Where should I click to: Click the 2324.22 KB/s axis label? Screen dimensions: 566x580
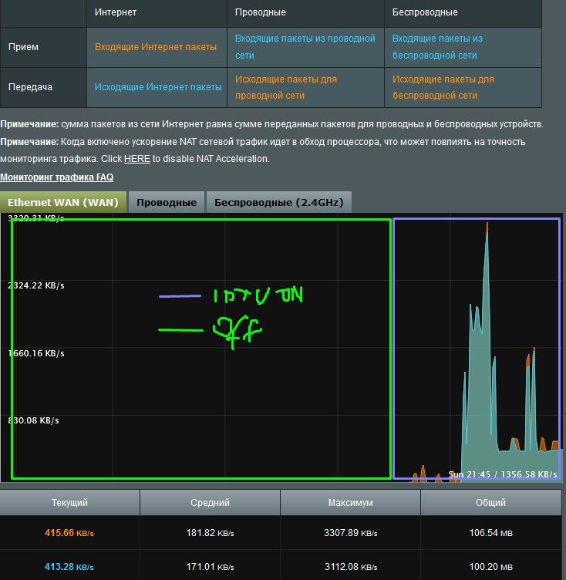pos(36,285)
